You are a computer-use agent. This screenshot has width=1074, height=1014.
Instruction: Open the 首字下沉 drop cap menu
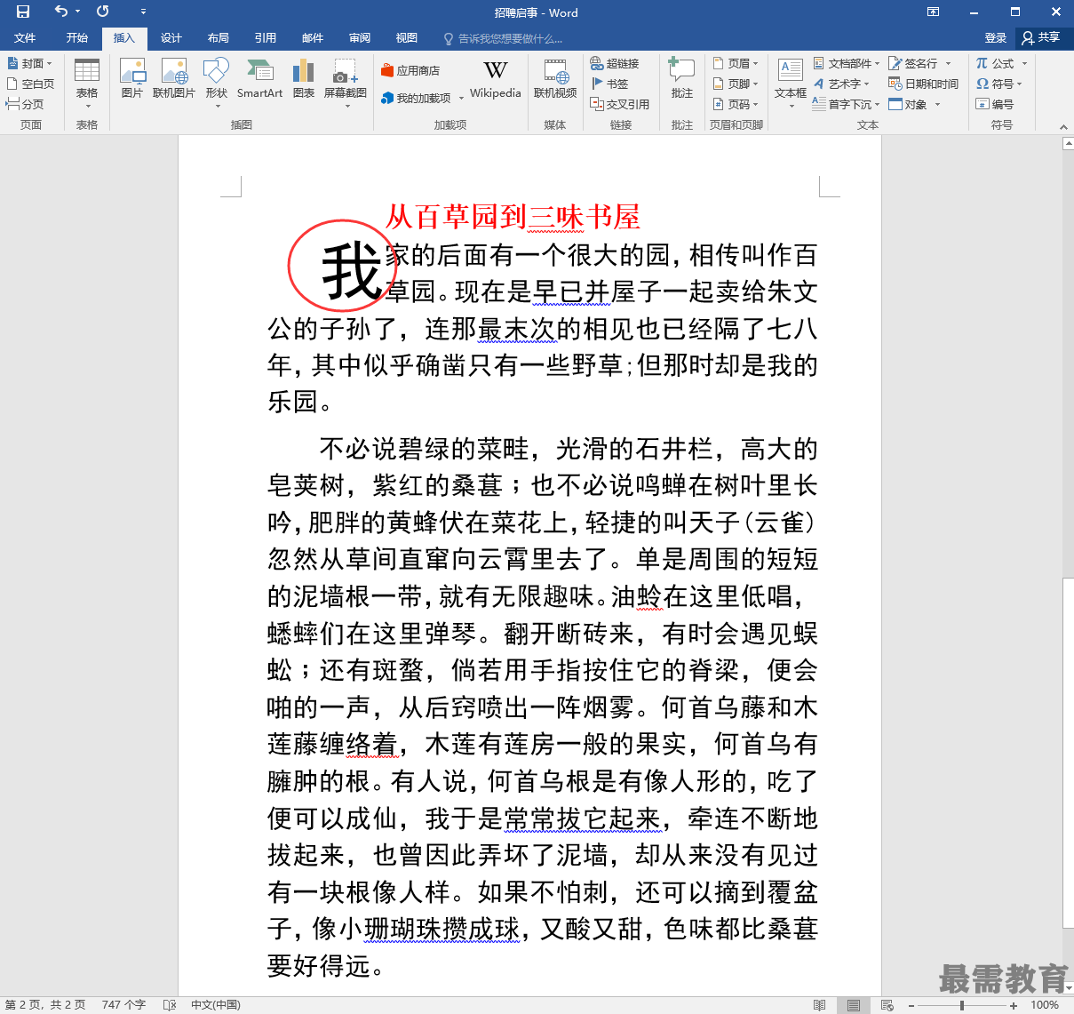click(846, 104)
